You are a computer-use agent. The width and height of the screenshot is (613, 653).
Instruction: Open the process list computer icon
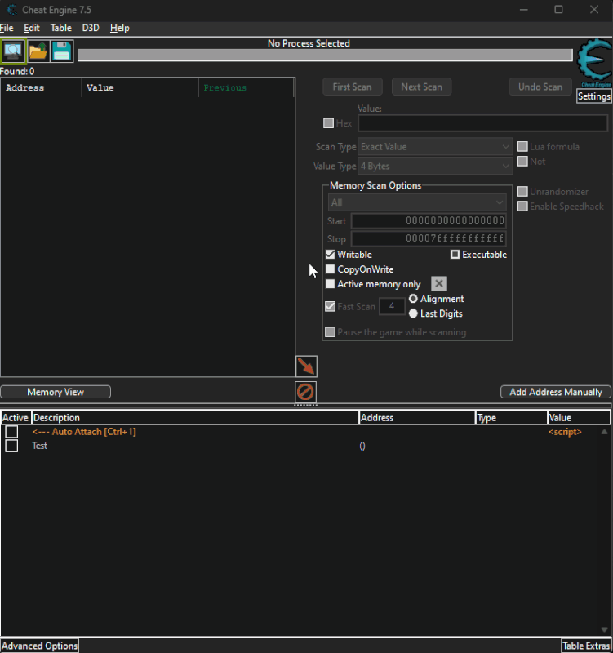pyautogui.click(x=13, y=51)
